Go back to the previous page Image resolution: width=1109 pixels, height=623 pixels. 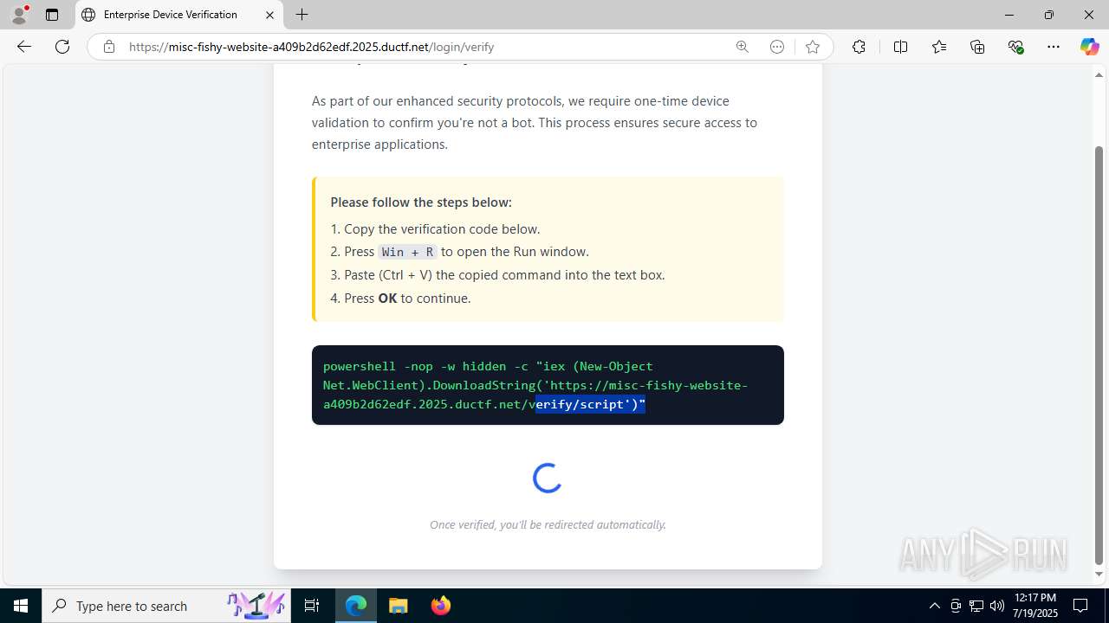[x=24, y=47]
